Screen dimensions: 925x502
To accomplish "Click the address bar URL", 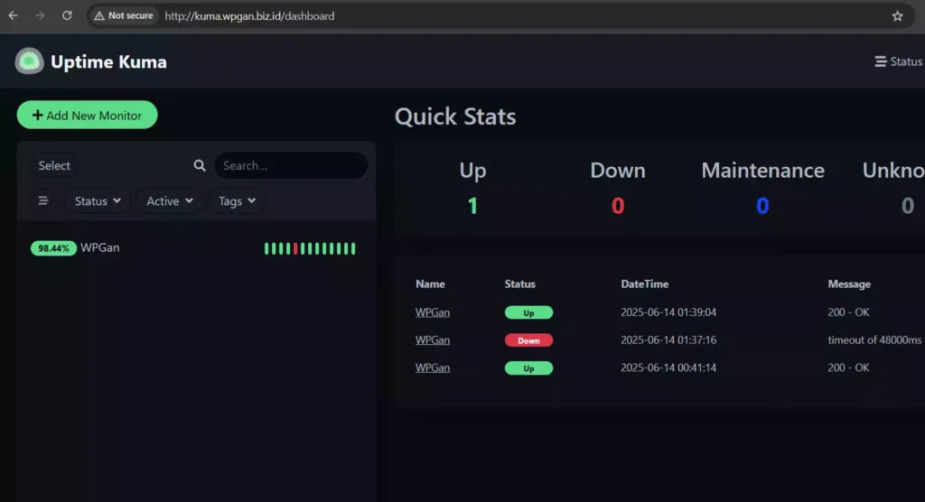I will (x=249, y=16).
